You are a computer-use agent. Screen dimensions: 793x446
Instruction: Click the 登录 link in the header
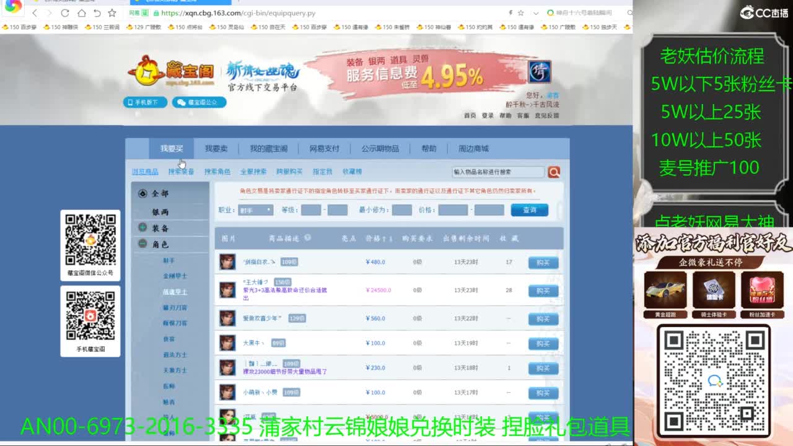pos(488,116)
